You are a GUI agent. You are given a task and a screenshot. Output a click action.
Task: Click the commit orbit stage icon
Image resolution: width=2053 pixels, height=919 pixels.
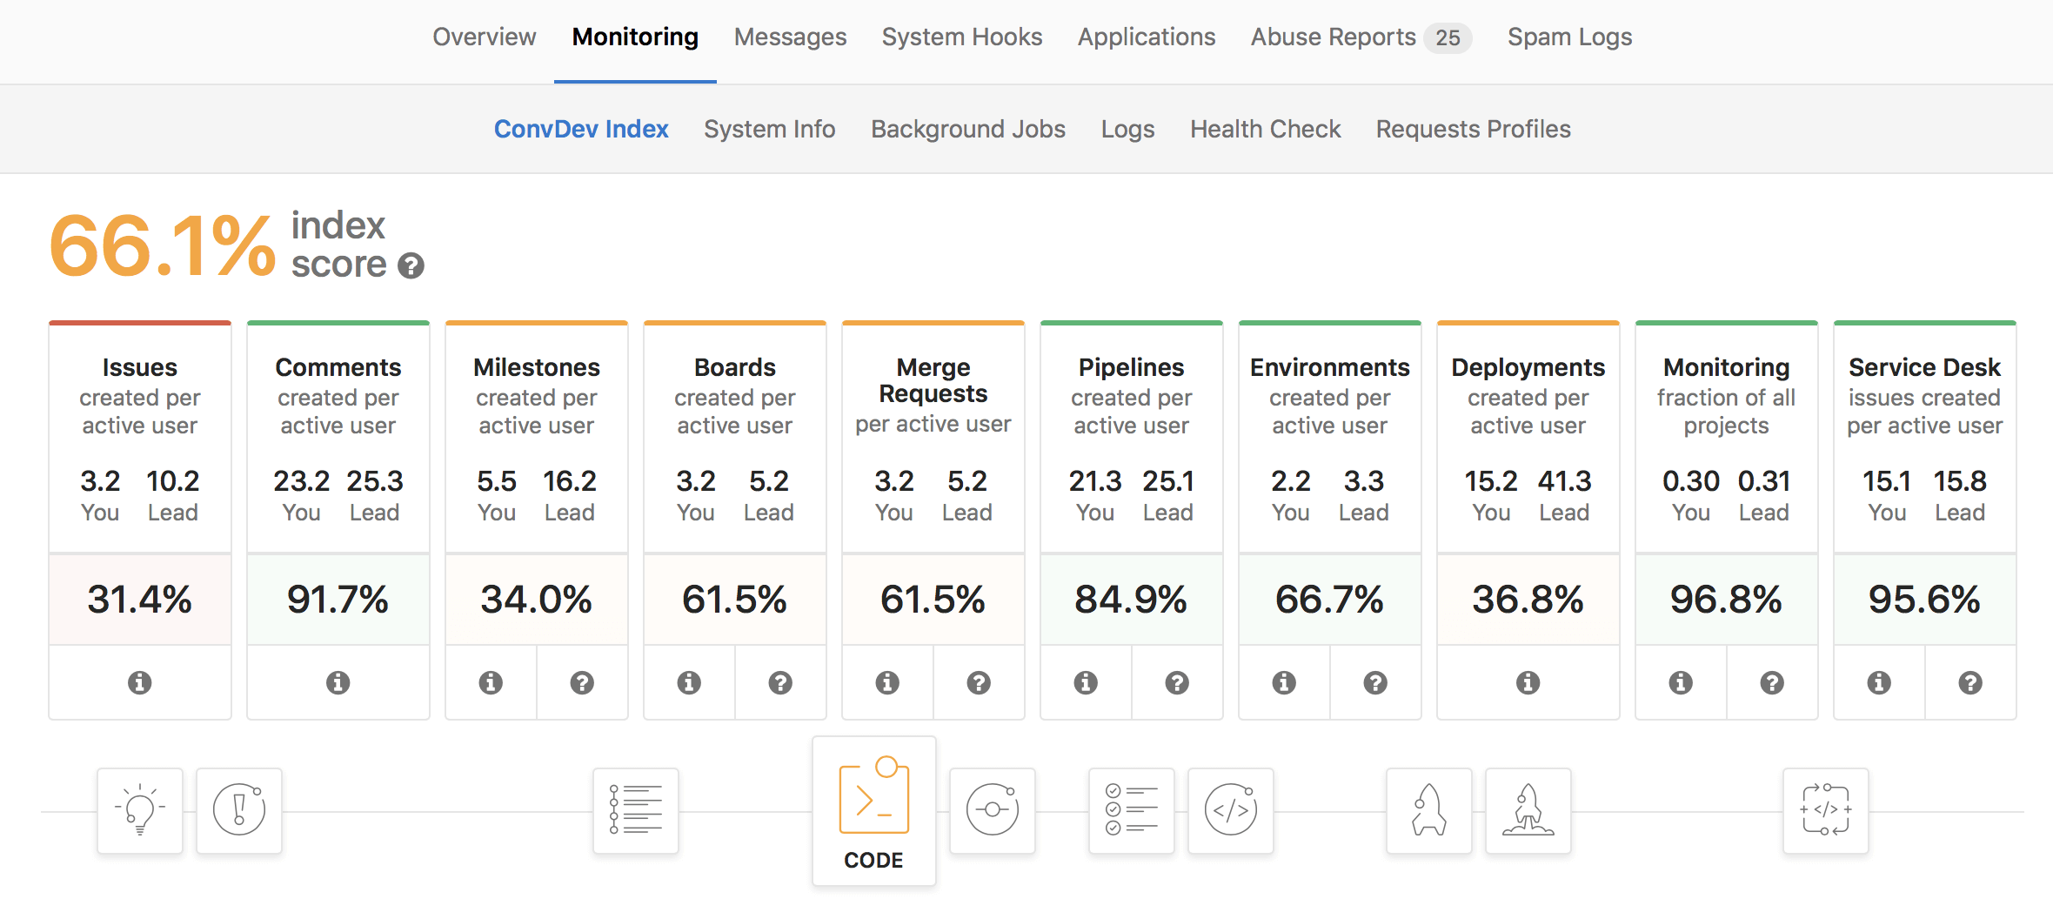tap(992, 810)
